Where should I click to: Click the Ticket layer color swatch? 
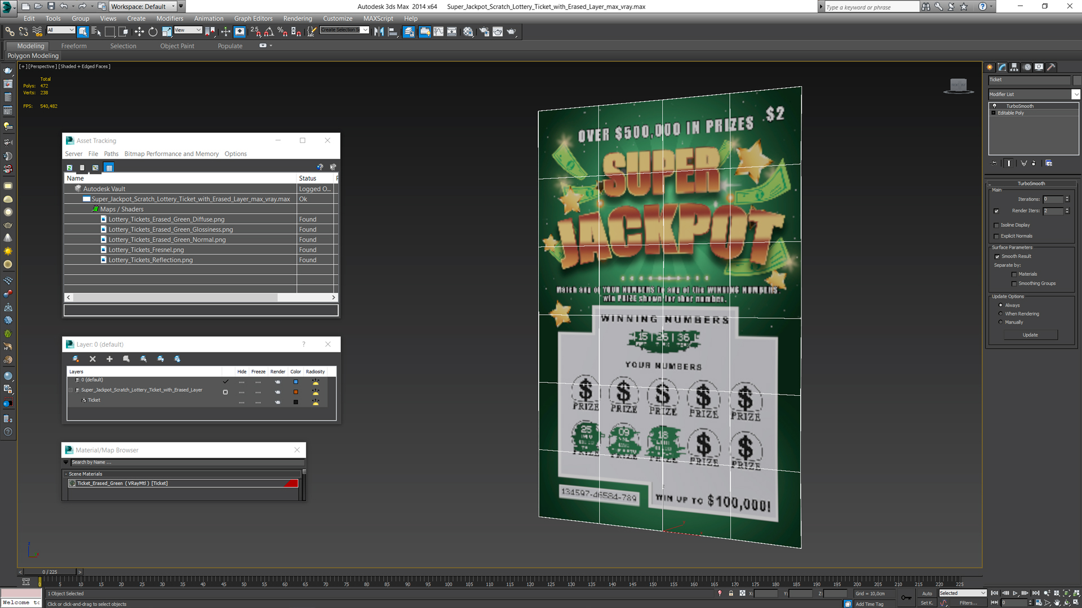pos(295,402)
